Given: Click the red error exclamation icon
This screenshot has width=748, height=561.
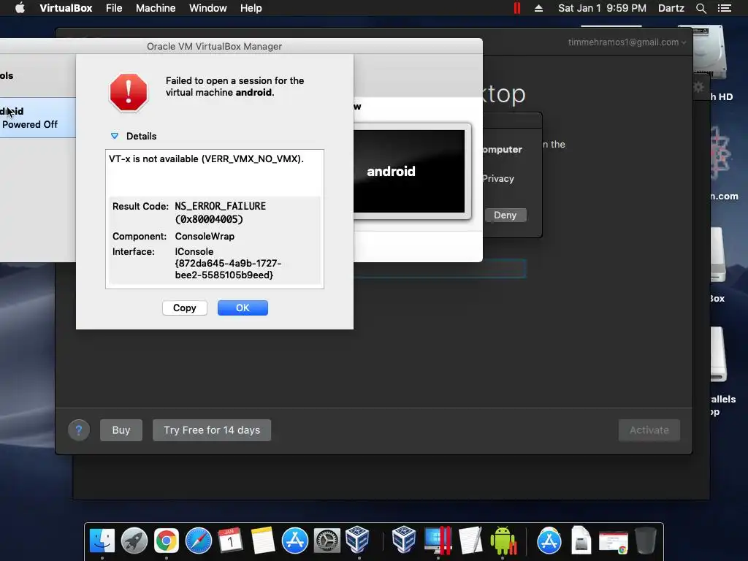Looking at the screenshot, I should click(x=129, y=92).
